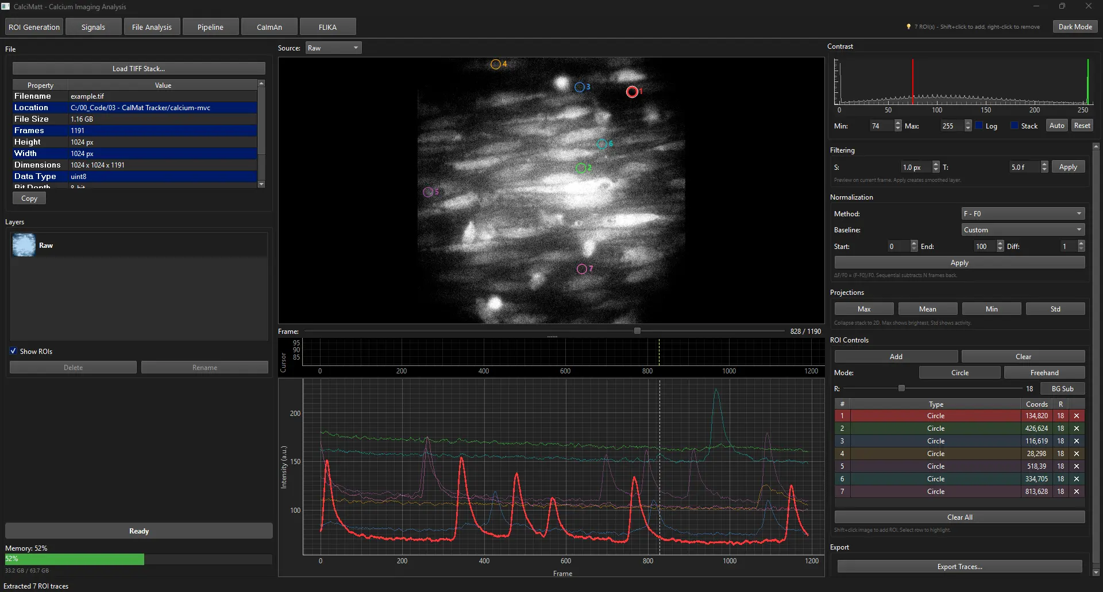Delete ROI 4 using the X icon
The width and height of the screenshot is (1103, 592).
(x=1077, y=453)
